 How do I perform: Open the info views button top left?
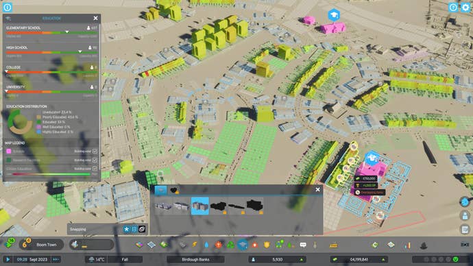[8, 7]
